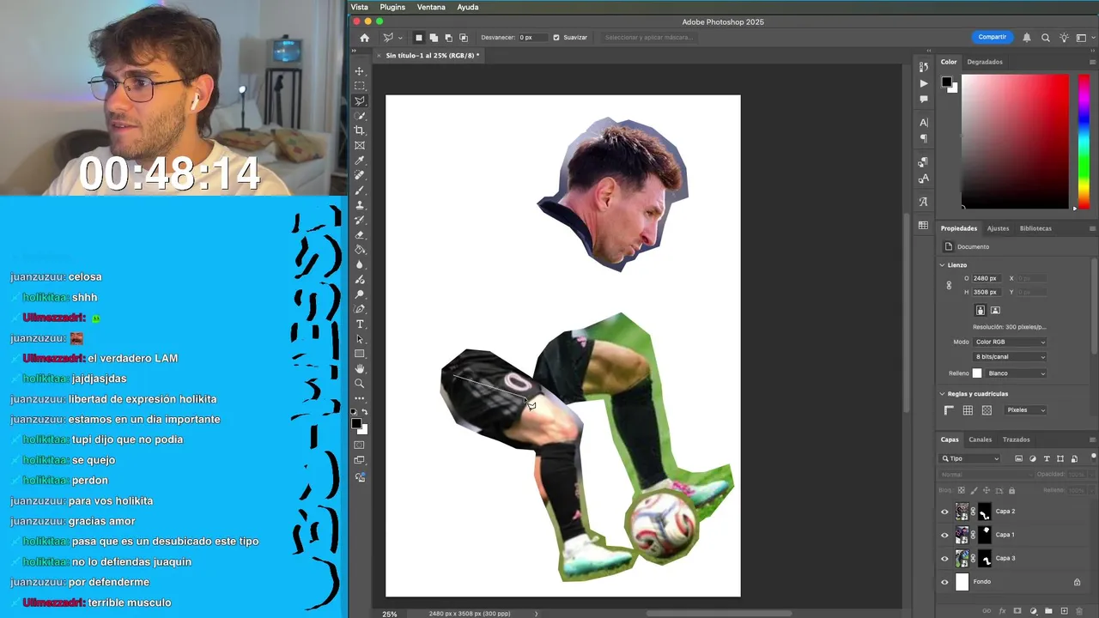Switch to the Trazados tab
Viewport: 1099px width, 618px height.
pos(1017,439)
